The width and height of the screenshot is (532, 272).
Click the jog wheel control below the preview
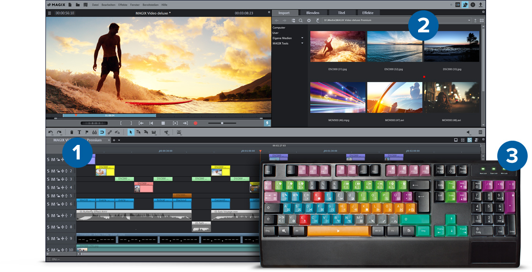(x=94, y=123)
